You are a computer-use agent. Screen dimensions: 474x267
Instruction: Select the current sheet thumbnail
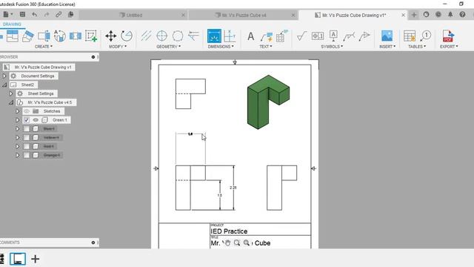pos(18,259)
